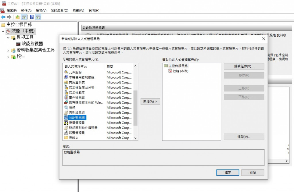Click the right scroll arrow in background pane
The height and width of the screenshot is (192, 294).
click(x=287, y=161)
